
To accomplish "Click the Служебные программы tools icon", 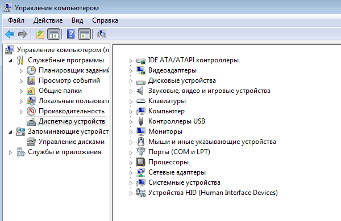I will click(20, 60).
